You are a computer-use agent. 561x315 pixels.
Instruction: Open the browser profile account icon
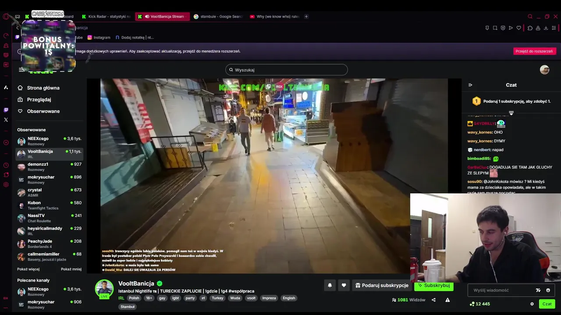point(538,28)
